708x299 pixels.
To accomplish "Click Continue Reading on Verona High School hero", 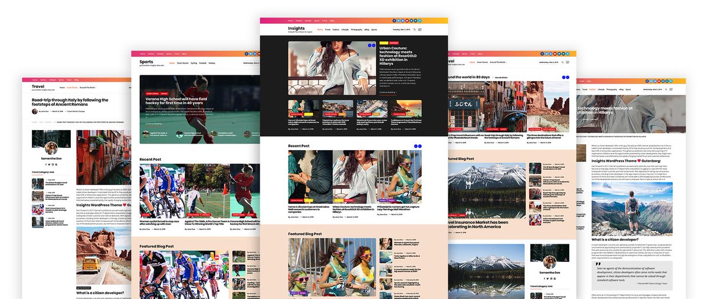I will (154, 124).
